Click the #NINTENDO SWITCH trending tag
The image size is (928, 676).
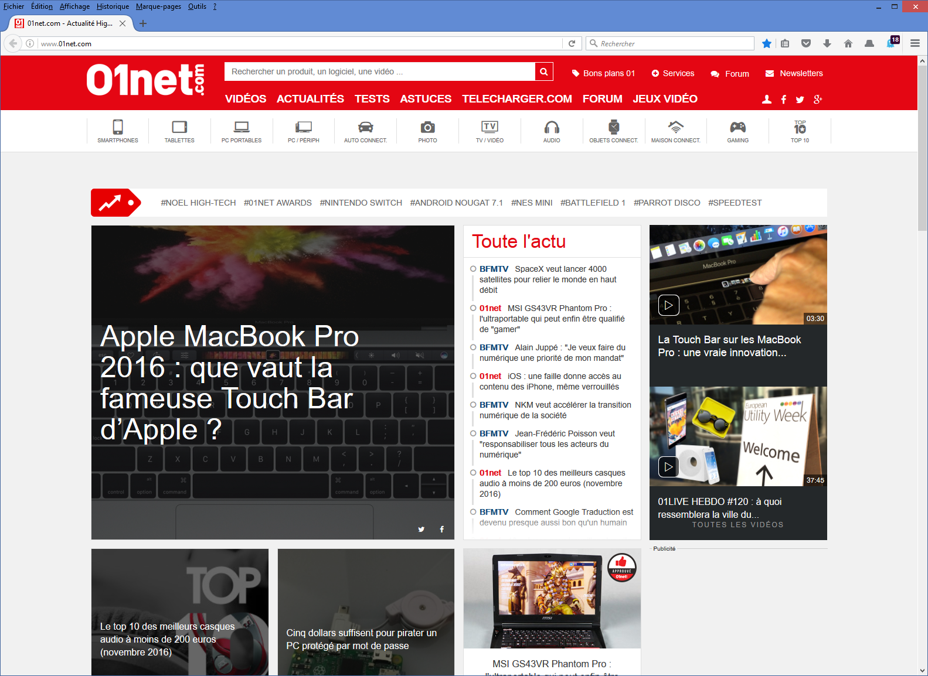click(361, 203)
